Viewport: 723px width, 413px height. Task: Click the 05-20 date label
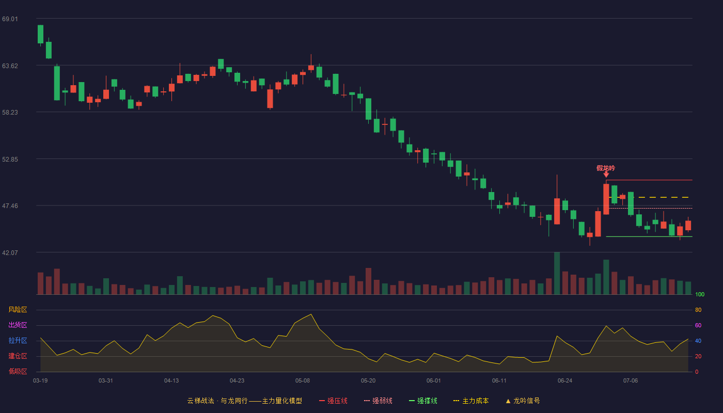368,380
